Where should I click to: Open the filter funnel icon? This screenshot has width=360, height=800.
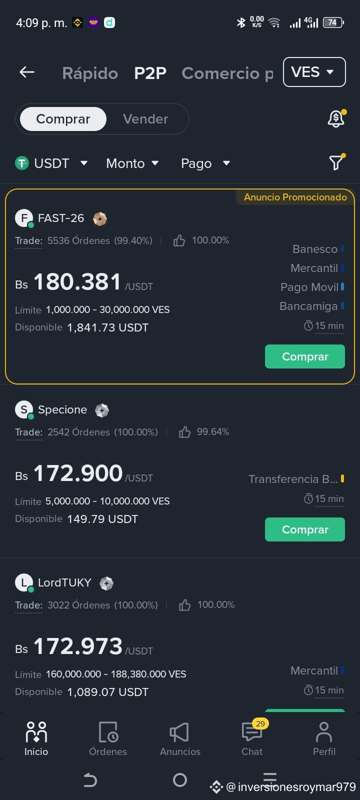pos(336,162)
